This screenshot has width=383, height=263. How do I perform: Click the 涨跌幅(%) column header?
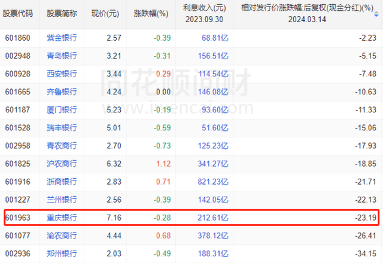tap(151, 13)
